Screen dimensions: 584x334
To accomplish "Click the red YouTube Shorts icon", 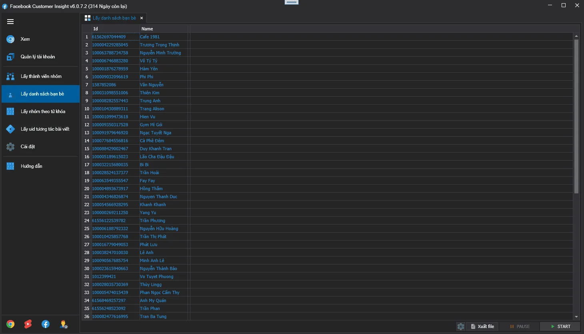I will (28, 324).
